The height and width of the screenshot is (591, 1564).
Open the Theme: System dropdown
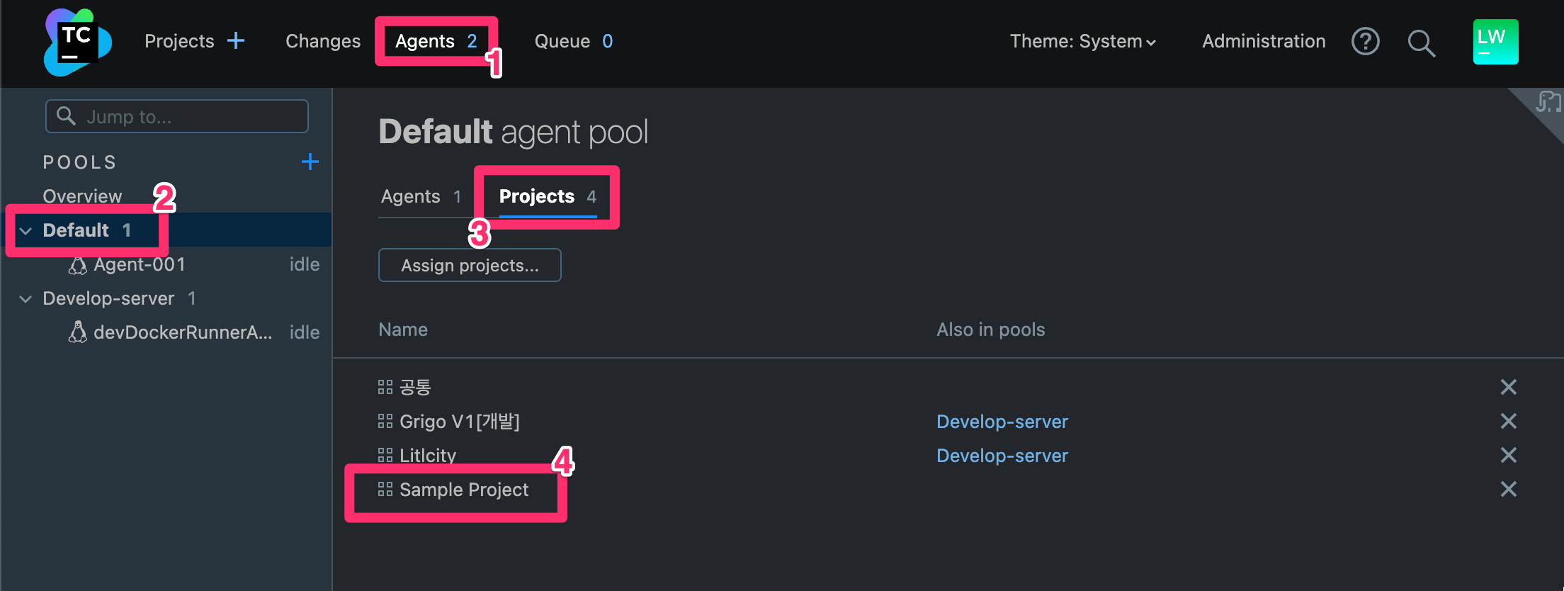click(x=1082, y=41)
